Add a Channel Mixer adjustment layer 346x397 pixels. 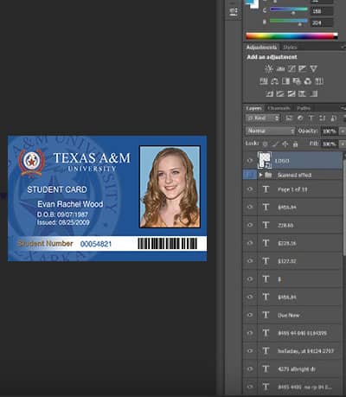point(308,81)
